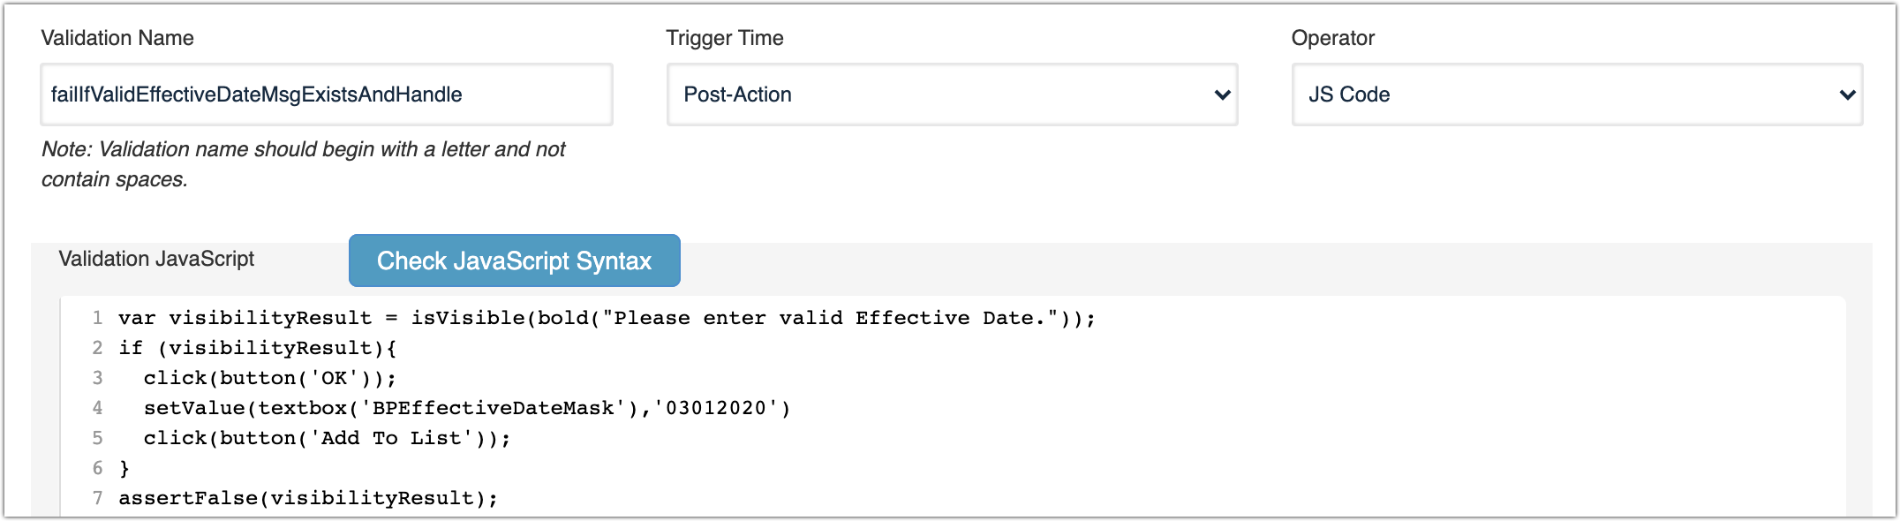Click the Add To List click statement

(326, 437)
